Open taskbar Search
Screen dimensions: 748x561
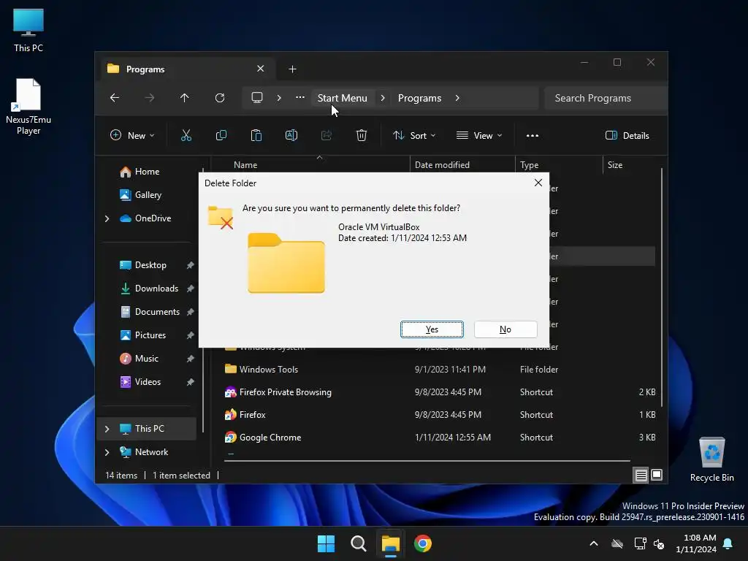358,543
